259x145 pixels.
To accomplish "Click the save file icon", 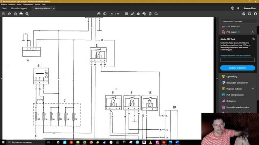I will (3, 14).
